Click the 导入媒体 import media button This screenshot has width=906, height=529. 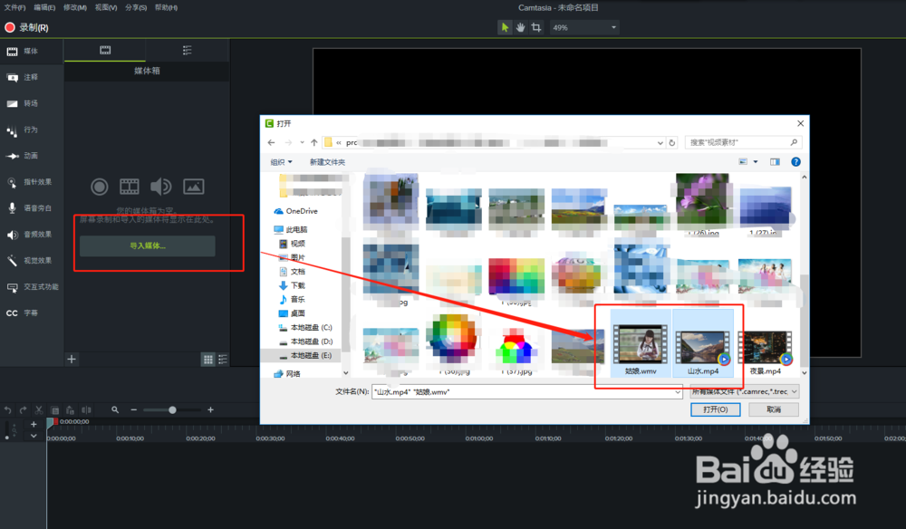click(x=148, y=246)
